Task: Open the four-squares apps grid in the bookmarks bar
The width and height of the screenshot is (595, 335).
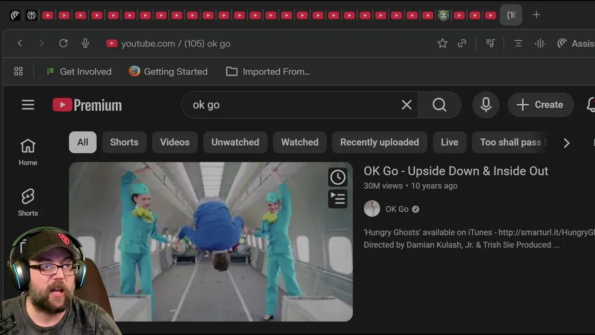Action: [19, 71]
